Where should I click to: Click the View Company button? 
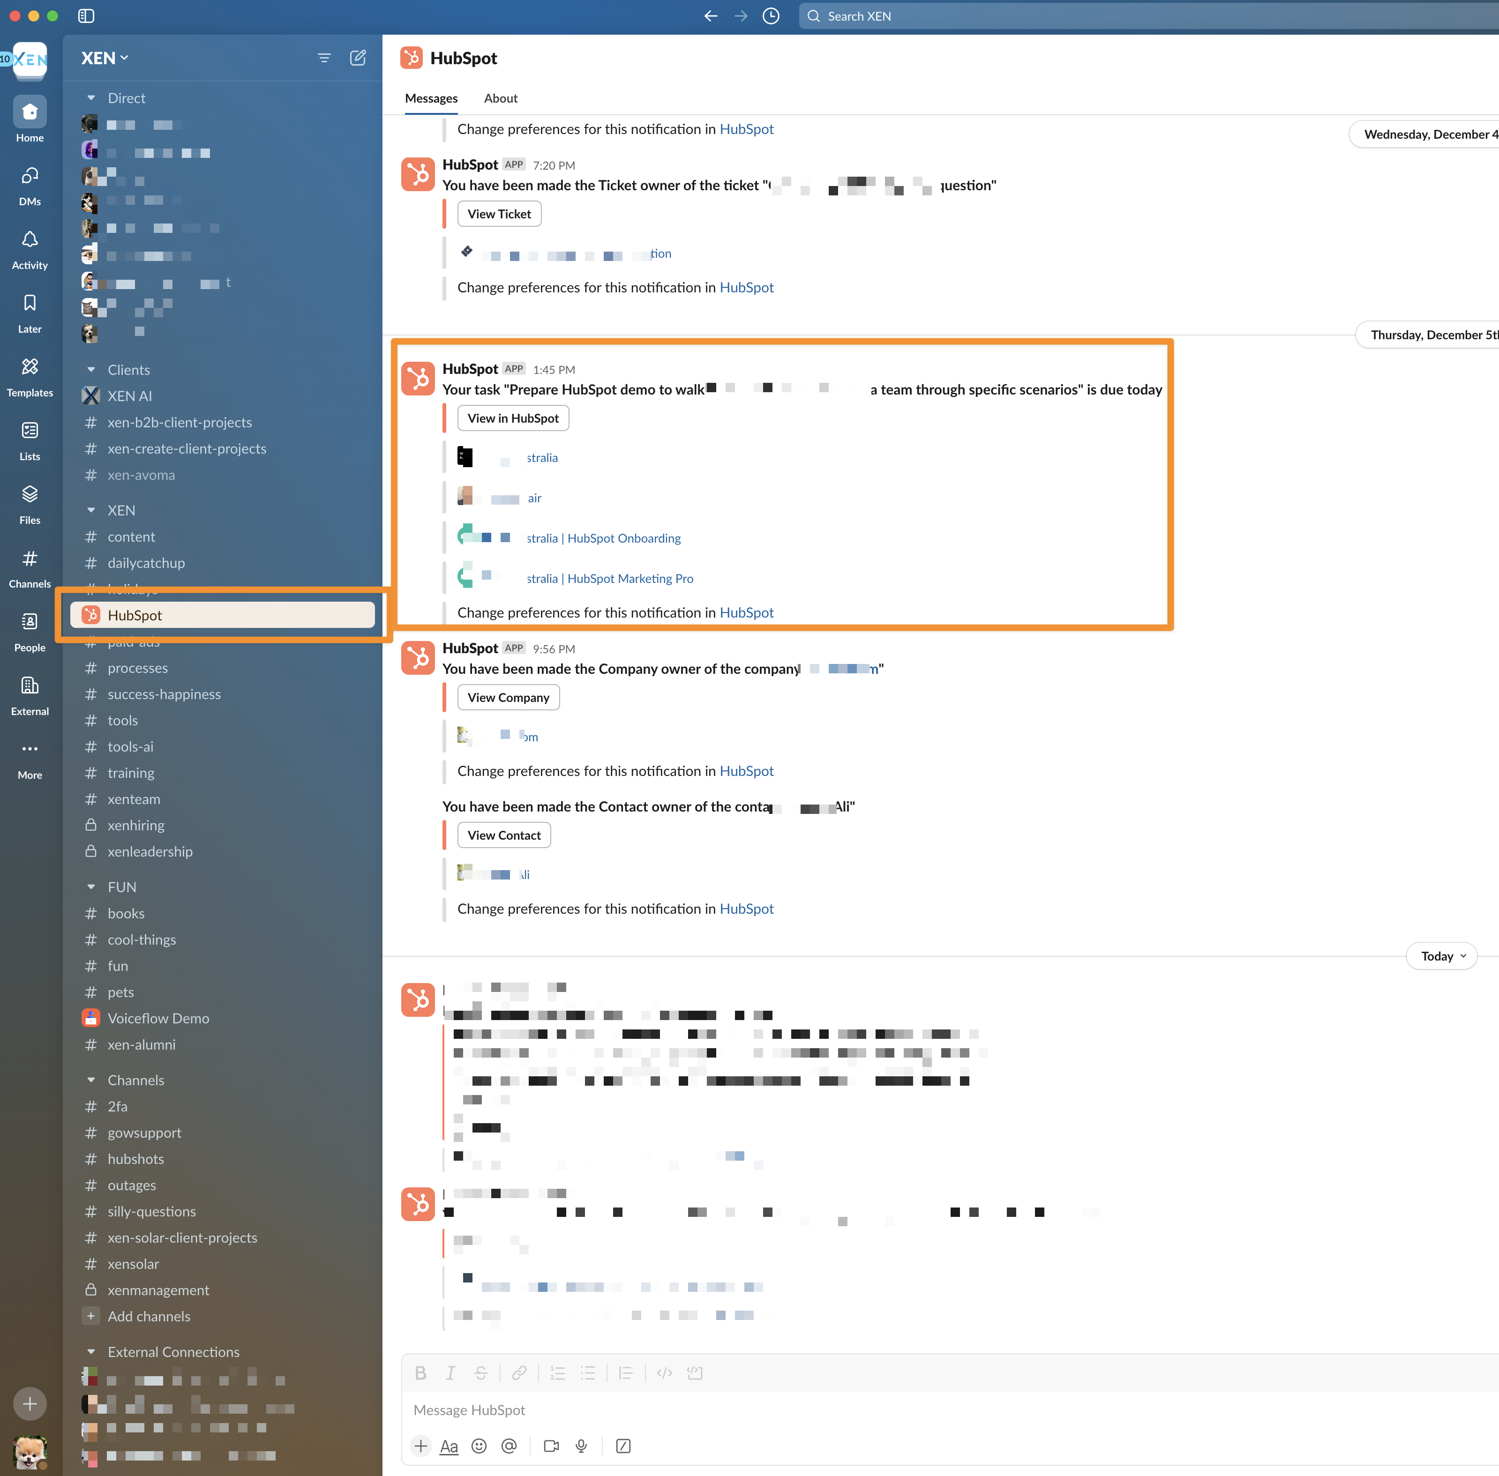pos(508,698)
